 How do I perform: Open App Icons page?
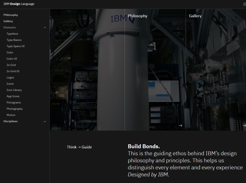click(13, 96)
